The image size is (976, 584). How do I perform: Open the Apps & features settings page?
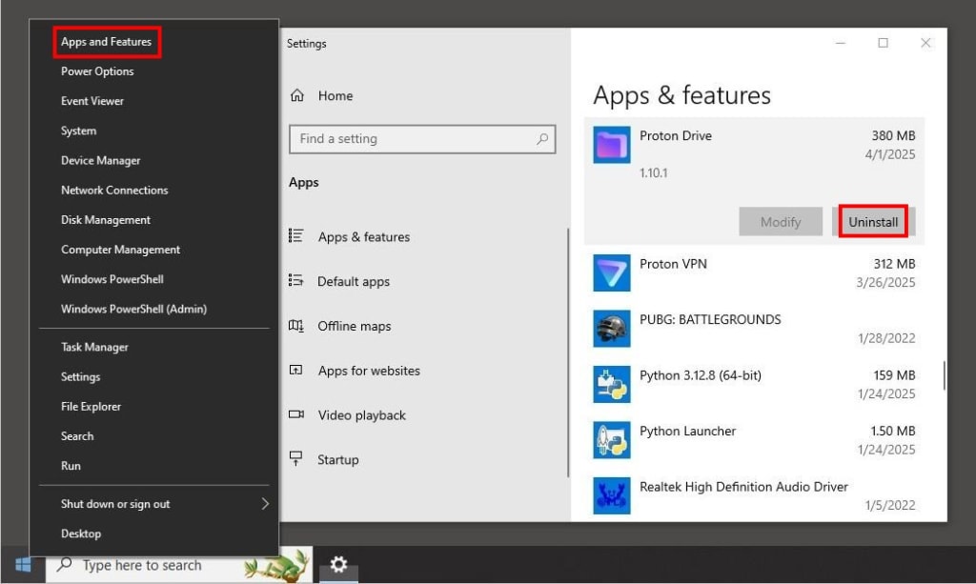click(x=363, y=237)
